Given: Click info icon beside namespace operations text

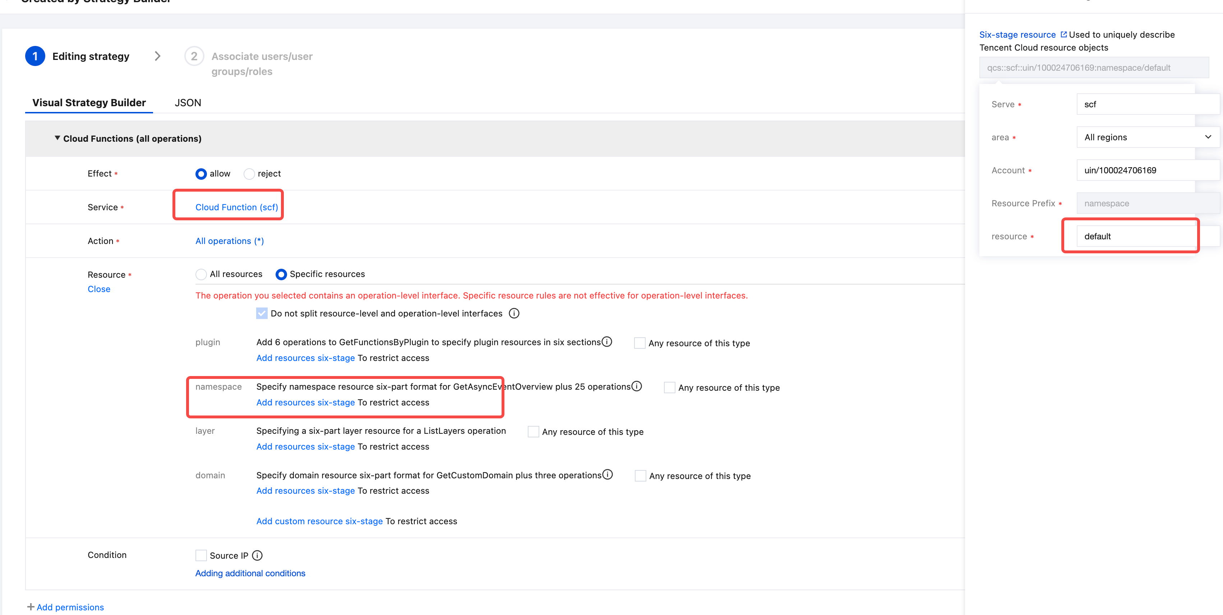Looking at the screenshot, I should coord(637,386).
